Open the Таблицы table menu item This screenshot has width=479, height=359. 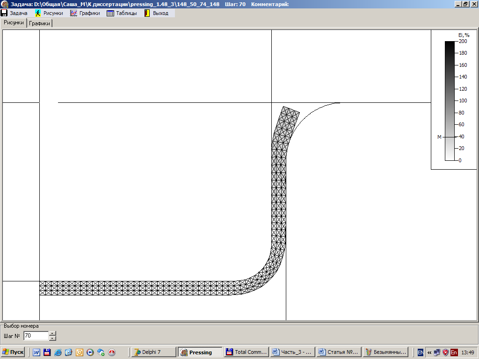[122, 13]
